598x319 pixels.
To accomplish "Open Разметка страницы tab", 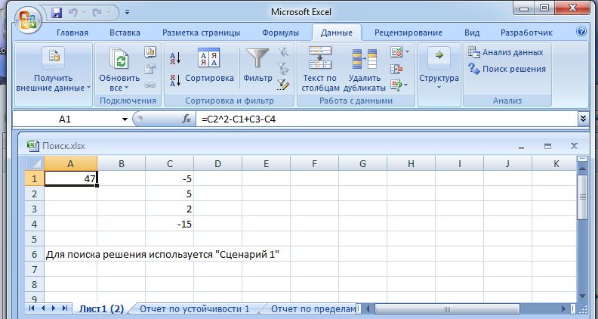I will (x=201, y=33).
